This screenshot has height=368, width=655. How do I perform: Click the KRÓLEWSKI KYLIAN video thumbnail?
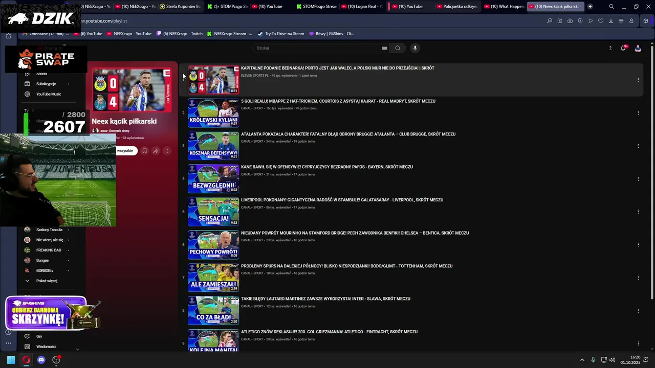pos(213,113)
